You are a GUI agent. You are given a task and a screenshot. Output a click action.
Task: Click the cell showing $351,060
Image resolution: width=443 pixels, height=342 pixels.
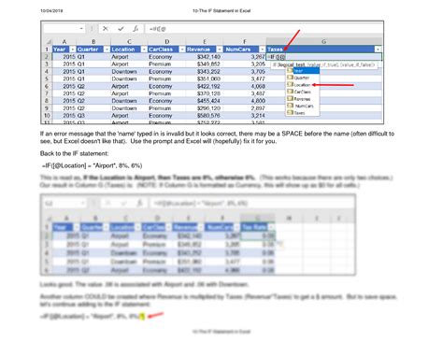[x=205, y=78]
